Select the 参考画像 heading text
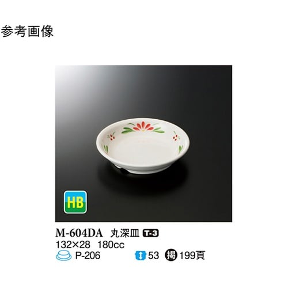 (x=27, y=31)
